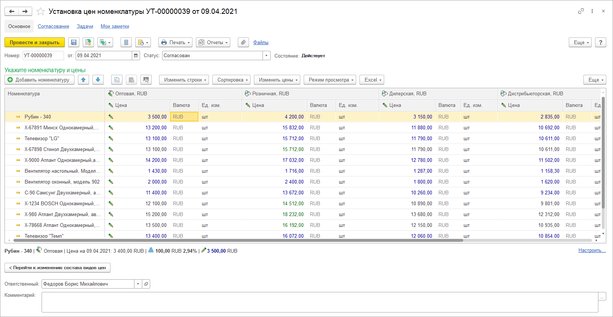Click the save document diskette icon
Viewport: 613px width, 317px height.
pyautogui.click(x=74, y=43)
